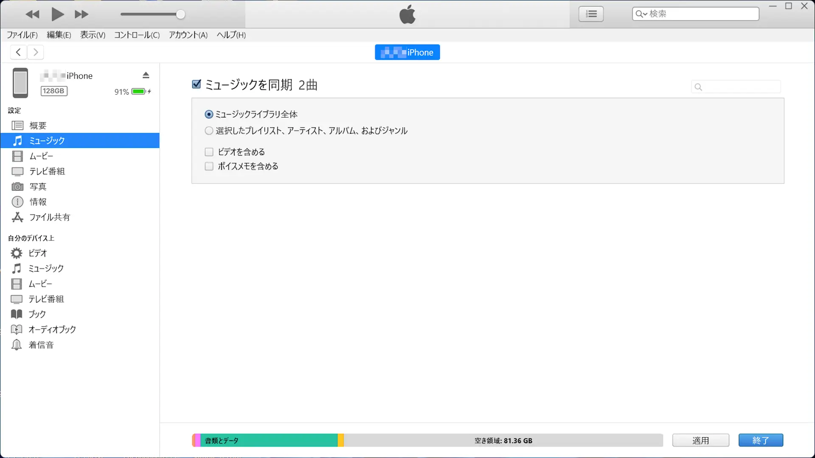815x458 pixels.
Task: Open 情報 info settings item
Action: [x=80, y=202]
